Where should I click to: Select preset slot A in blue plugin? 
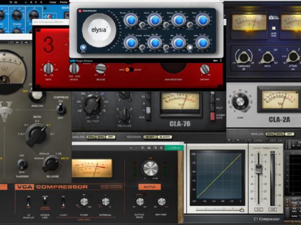point(26,2)
